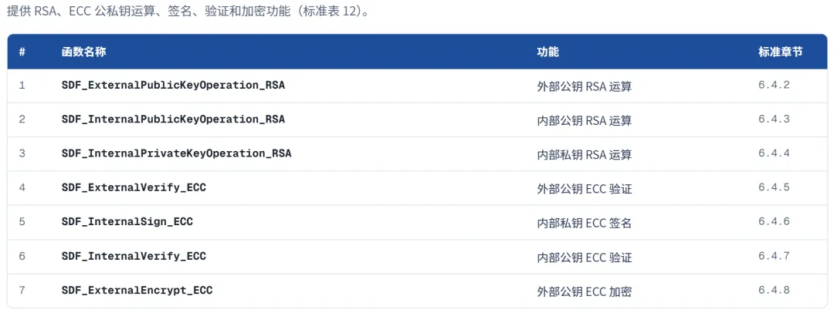Select SDF_ExternalEncrypt_ECC function name

[x=137, y=290]
